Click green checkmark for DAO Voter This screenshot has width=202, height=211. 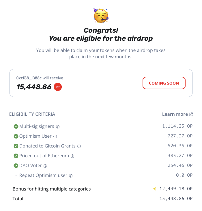pos(16,166)
